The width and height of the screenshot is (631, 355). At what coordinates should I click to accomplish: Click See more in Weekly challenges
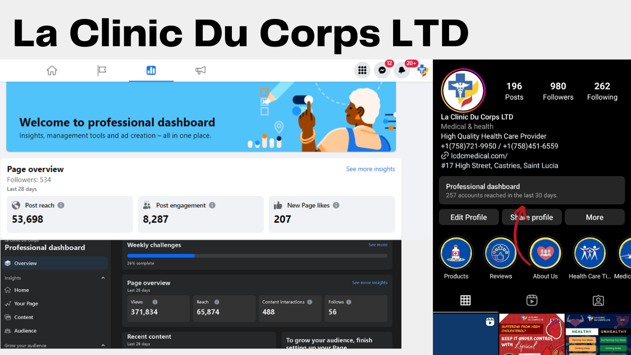point(378,245)
